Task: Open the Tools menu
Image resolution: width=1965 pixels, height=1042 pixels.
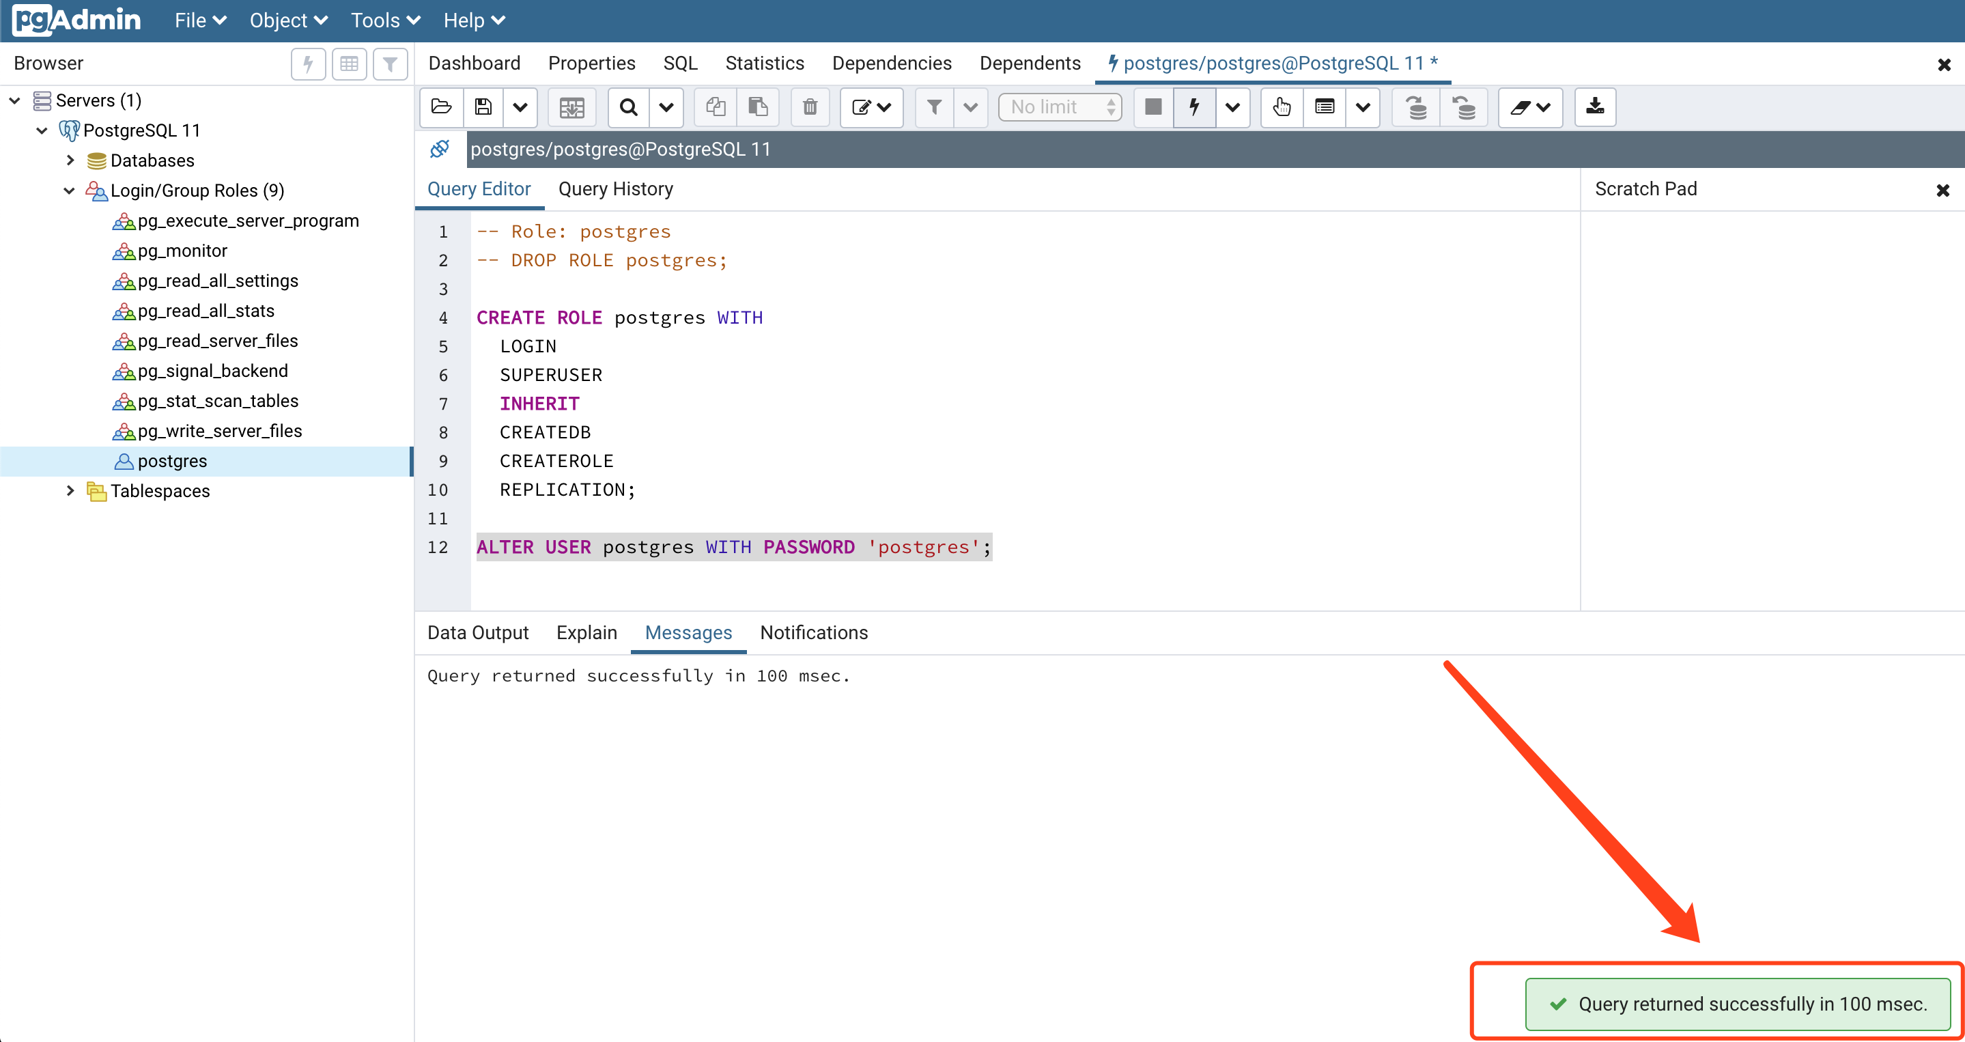Action: pos(384,20)
